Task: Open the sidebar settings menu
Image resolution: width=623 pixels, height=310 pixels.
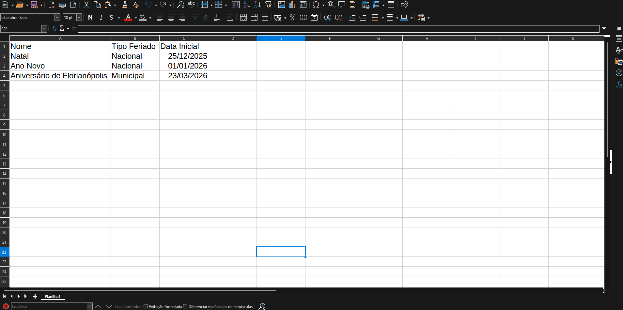Action: [619, 29]
